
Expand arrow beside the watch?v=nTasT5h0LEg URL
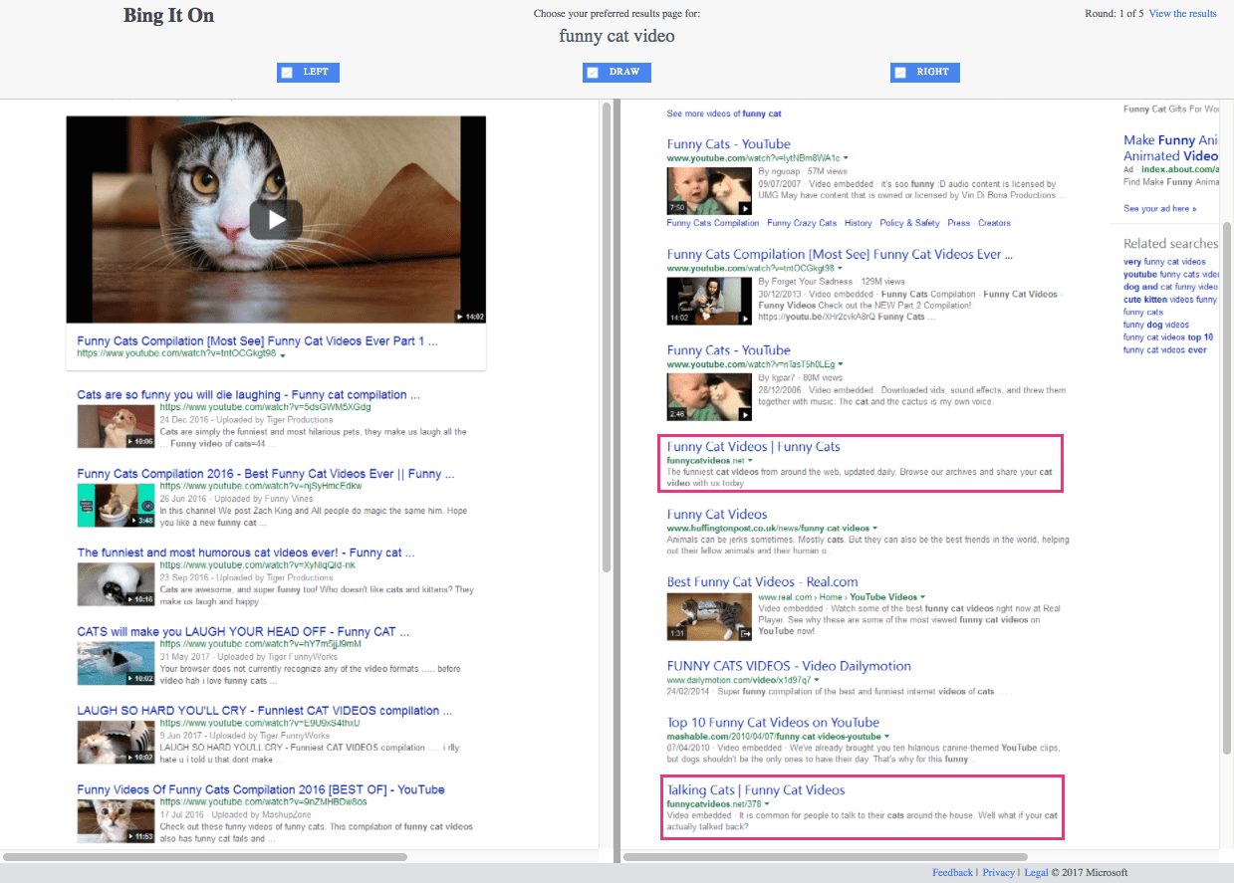pyautogui.click(x=841, y=364)
